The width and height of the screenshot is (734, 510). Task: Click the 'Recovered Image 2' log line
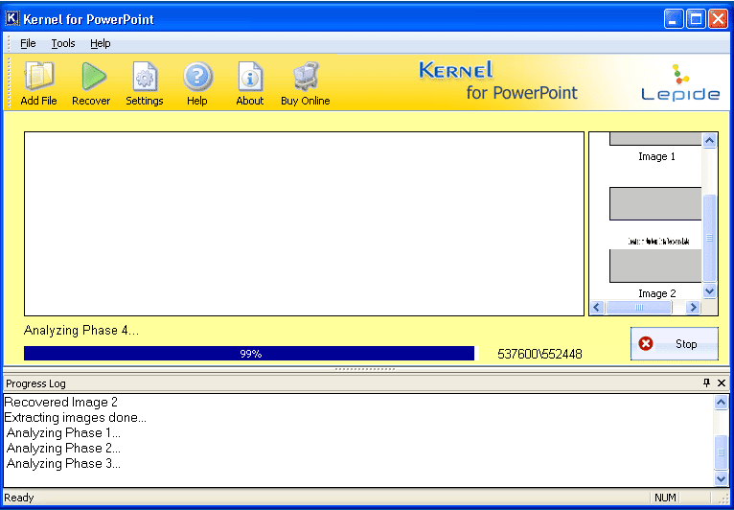pos(61,402)
